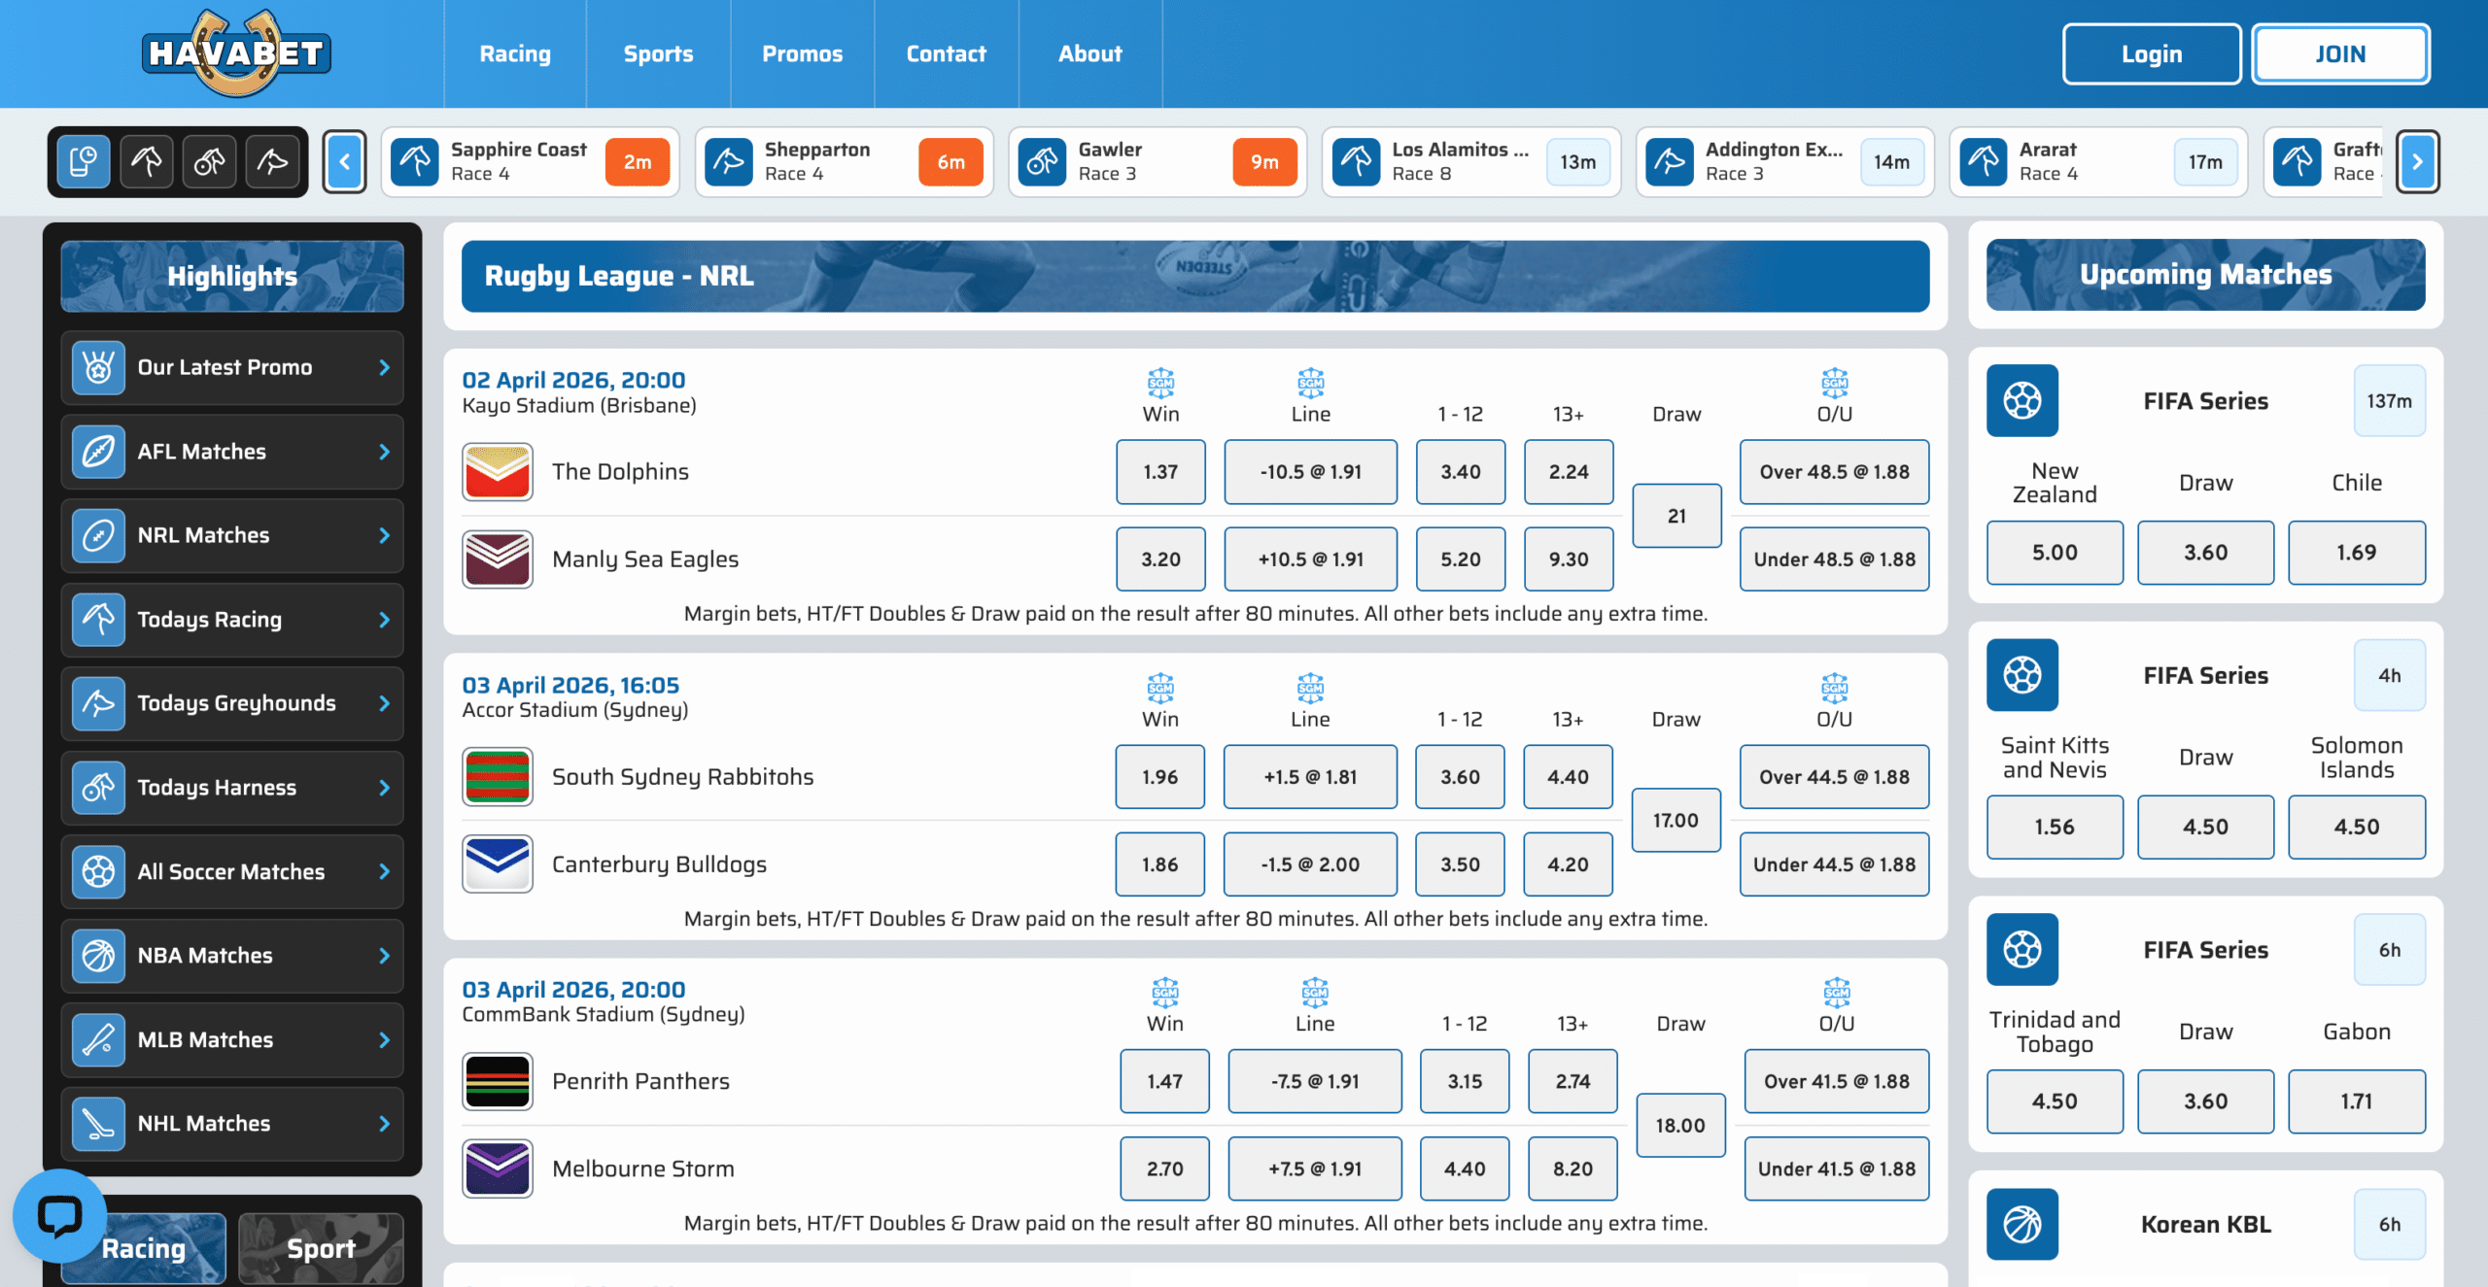
Task: Click the HavaBet horseshoe logo
Action: point(236,53)
